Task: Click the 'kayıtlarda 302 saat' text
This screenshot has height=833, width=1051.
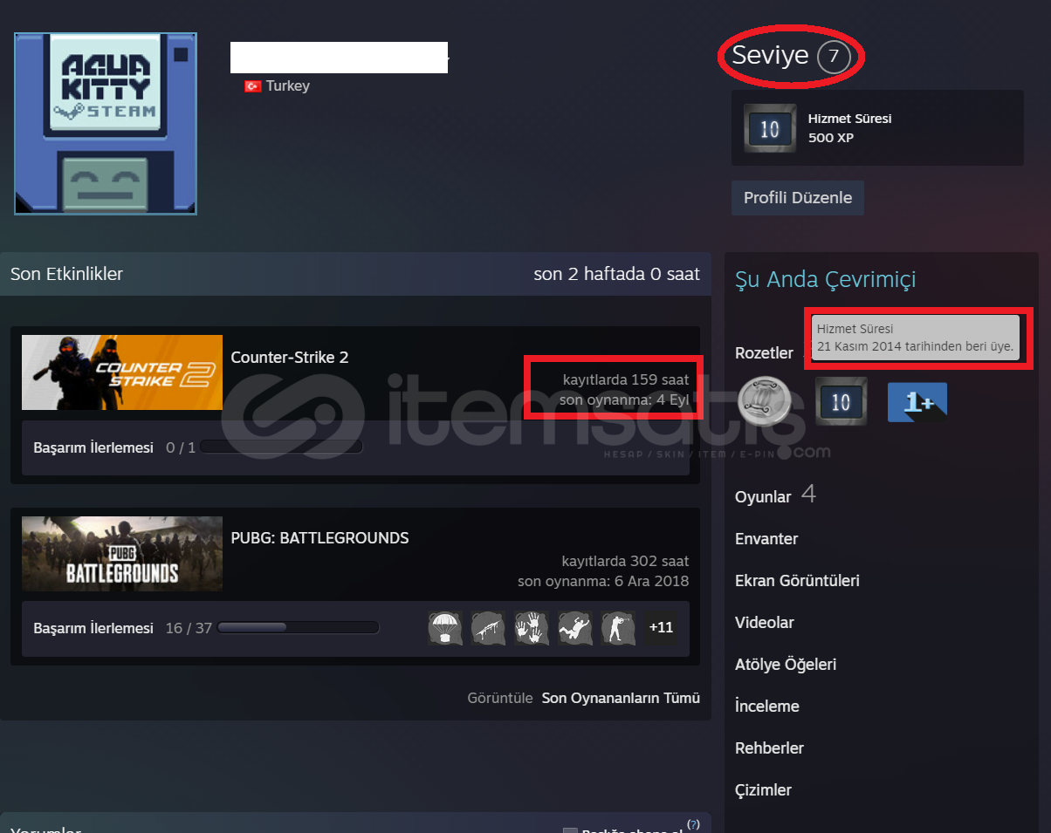Action: 626,561
